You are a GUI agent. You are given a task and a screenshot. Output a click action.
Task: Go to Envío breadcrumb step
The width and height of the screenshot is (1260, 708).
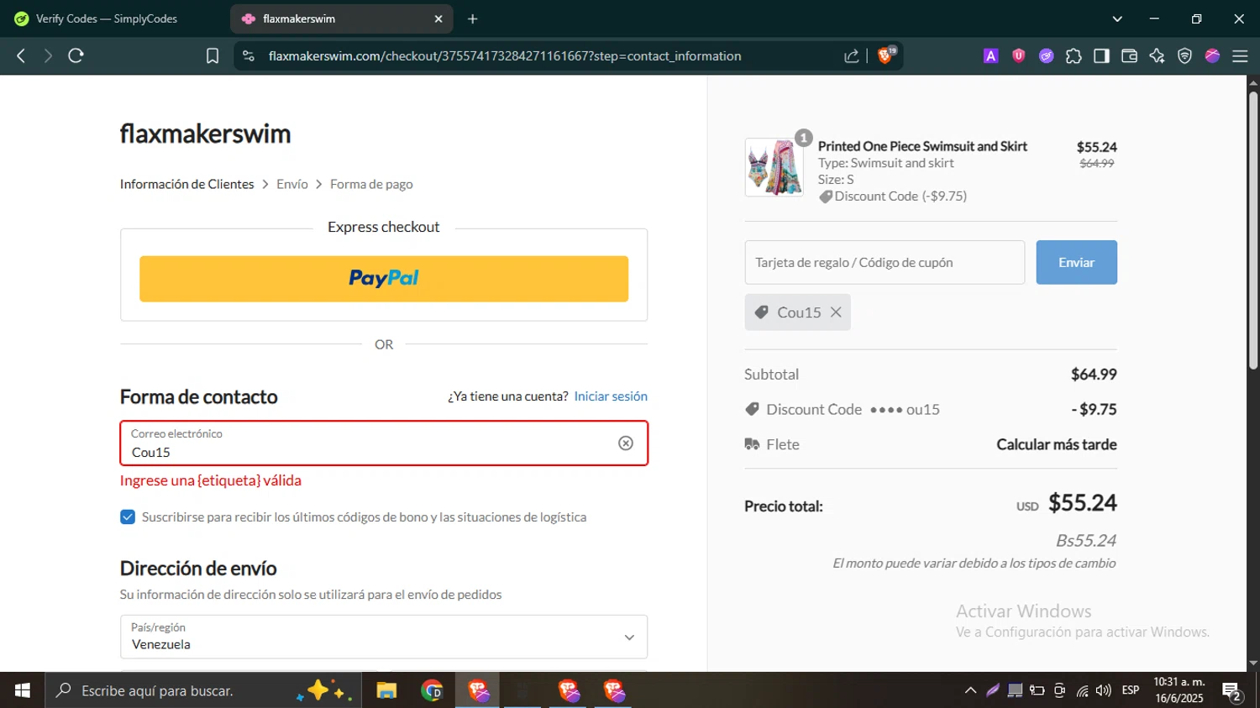(292, 184)
